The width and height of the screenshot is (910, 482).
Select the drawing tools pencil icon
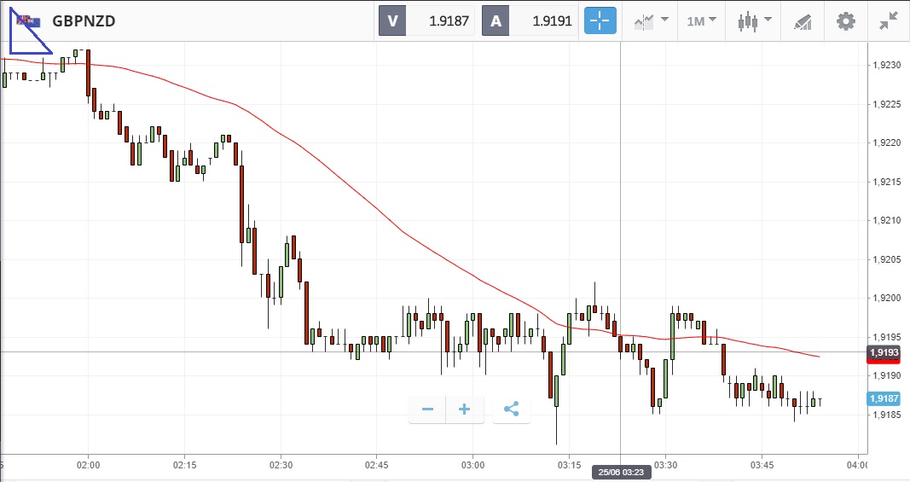[802, 21]
